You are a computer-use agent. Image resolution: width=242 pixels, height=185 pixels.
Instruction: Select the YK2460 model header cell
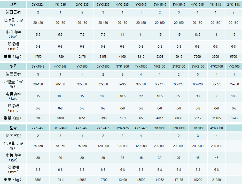(234, 66)
